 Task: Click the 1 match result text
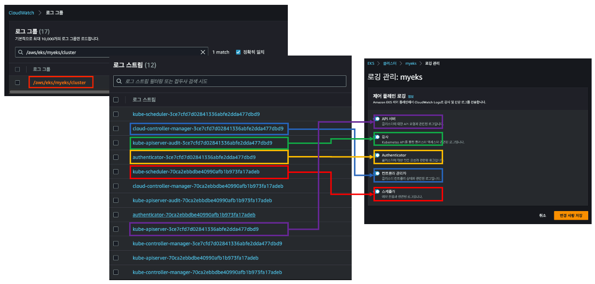[221, 52]
